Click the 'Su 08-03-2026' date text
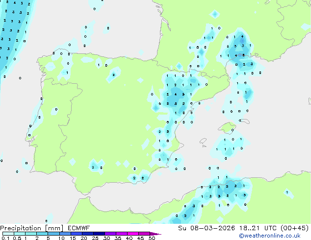Viewport: 311px width, 240px height. click(207, 228)
